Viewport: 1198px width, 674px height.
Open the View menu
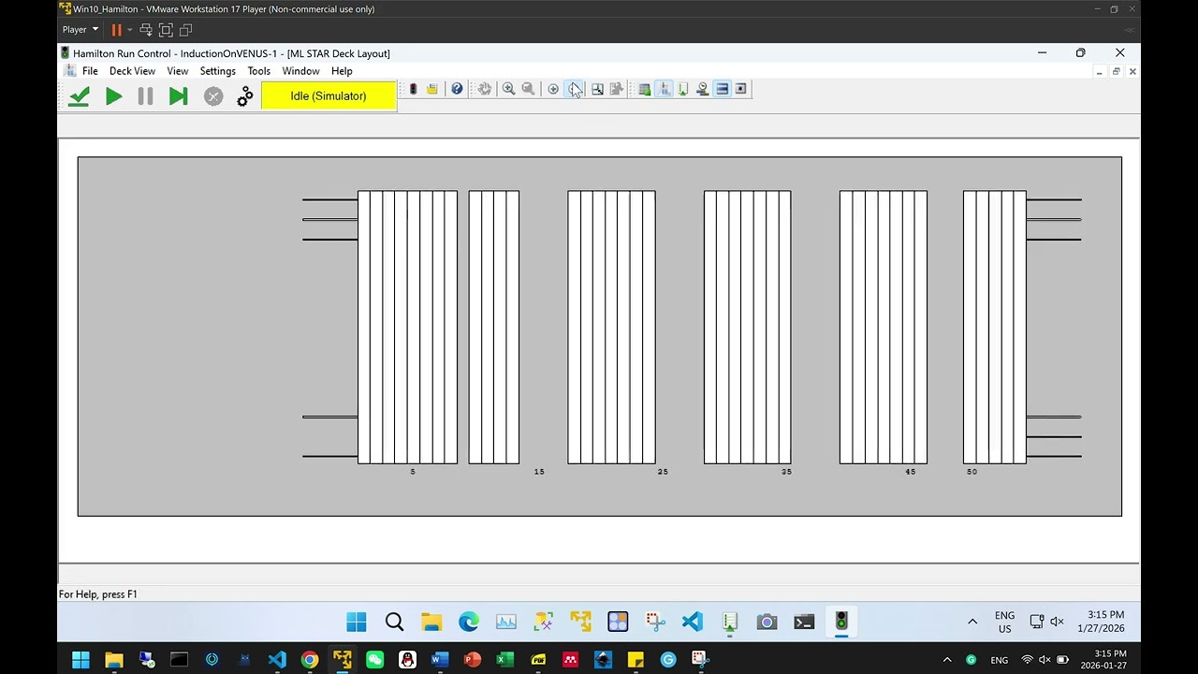(178, 71)
